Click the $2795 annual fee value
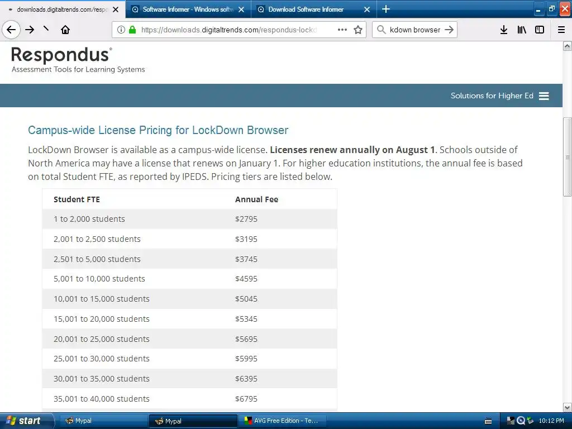 246,219
